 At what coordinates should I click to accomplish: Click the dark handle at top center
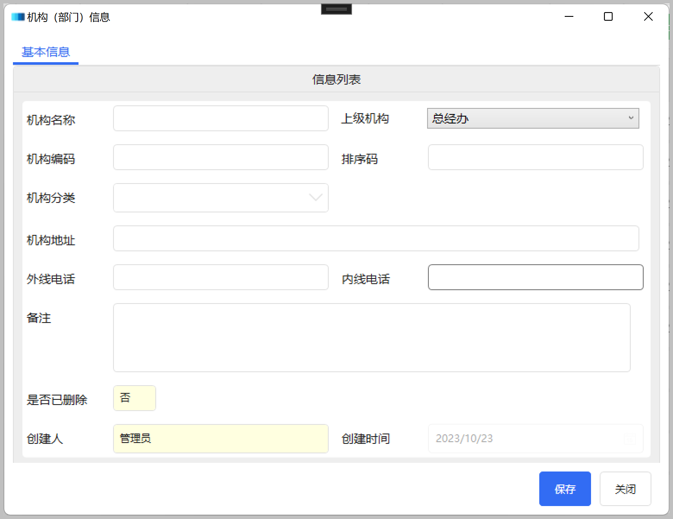point(336,9)
